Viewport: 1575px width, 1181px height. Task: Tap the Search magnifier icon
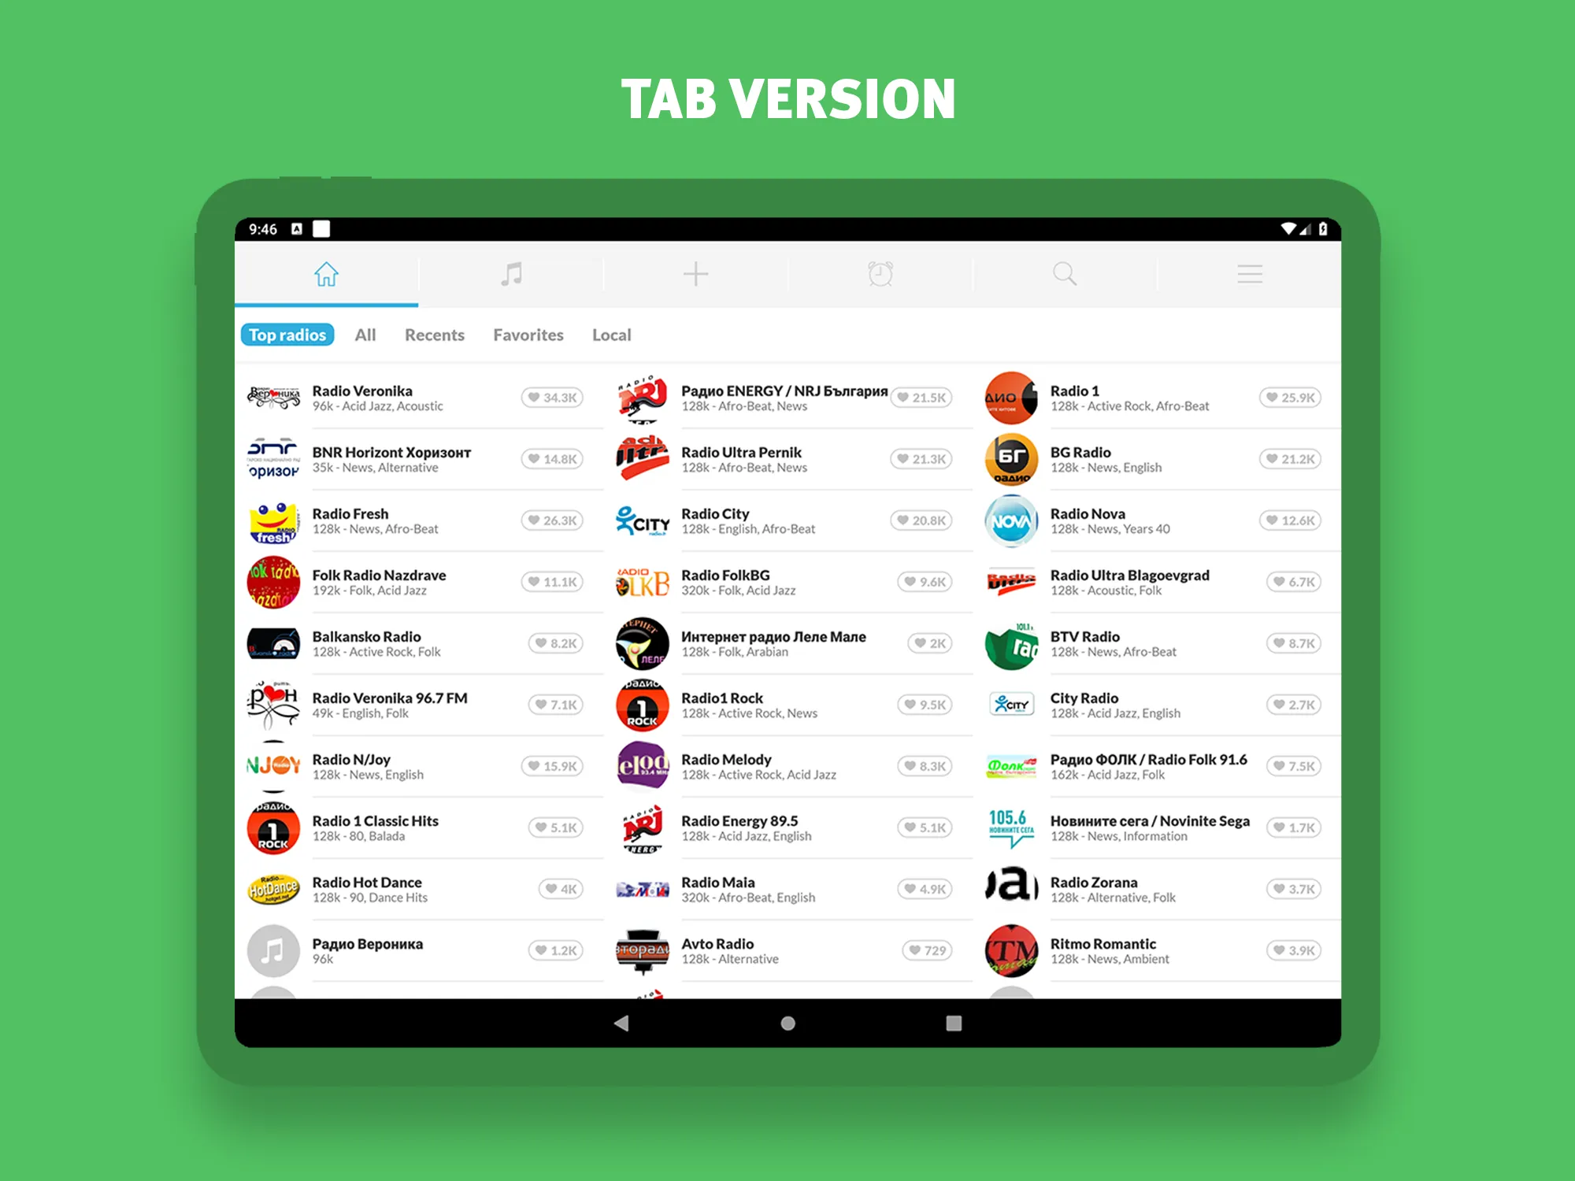(1064, 276)
